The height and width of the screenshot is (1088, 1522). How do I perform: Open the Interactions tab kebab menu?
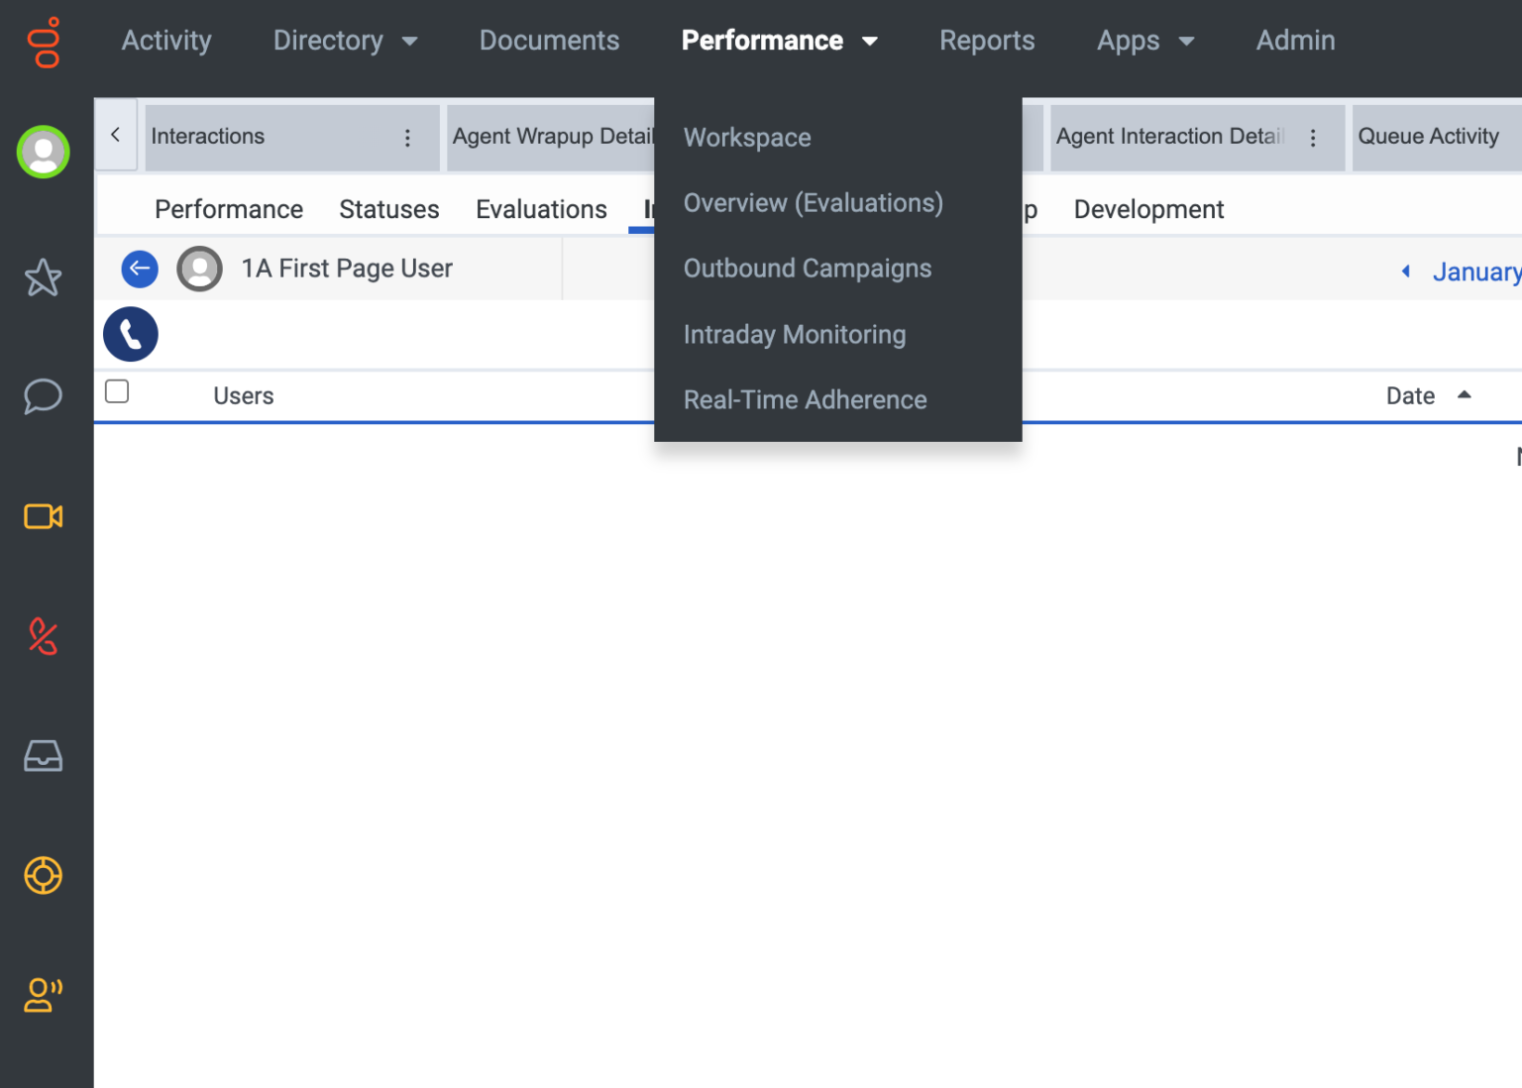408,137
